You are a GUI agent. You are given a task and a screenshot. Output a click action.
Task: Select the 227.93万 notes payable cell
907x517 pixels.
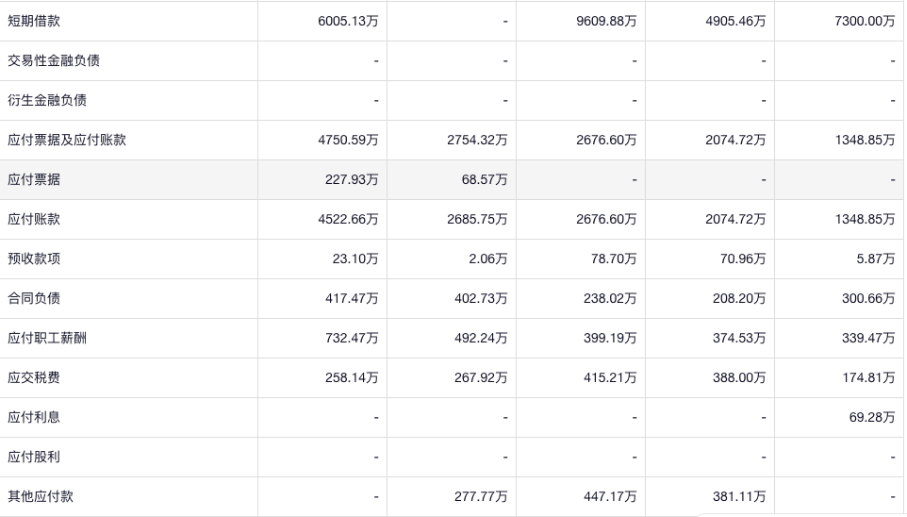(x=353, y=179)
